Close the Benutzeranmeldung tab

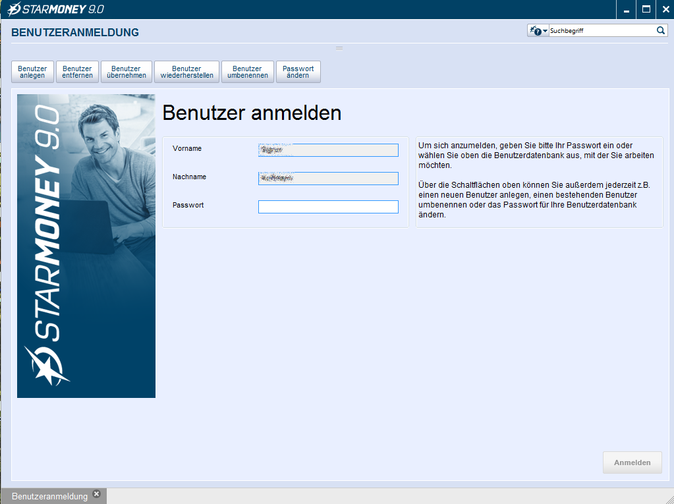coord(97,493)
